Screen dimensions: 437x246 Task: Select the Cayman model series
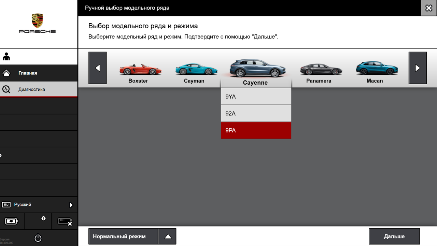point(194,72)
